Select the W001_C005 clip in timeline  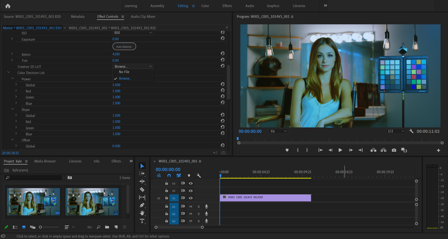click(x=265, y=198)
